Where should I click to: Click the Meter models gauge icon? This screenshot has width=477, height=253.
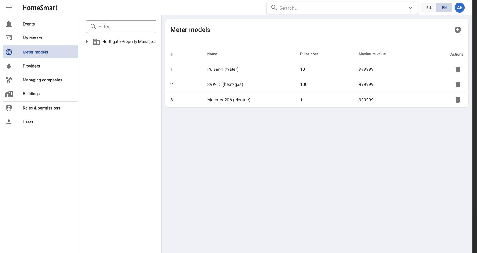(9, 52)
